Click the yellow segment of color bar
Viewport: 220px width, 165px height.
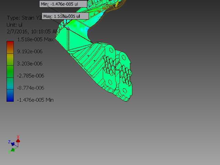[x=10, y=59]
